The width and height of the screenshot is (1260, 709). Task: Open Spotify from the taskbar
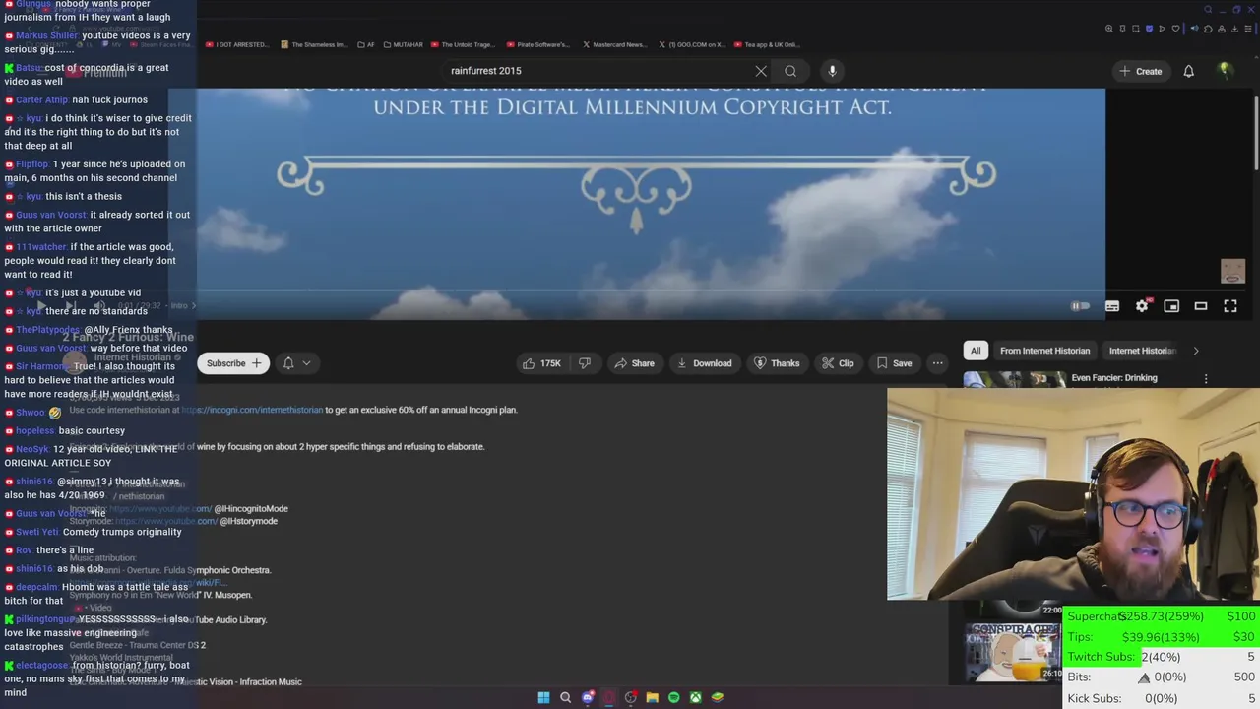[x=673, y=697]
